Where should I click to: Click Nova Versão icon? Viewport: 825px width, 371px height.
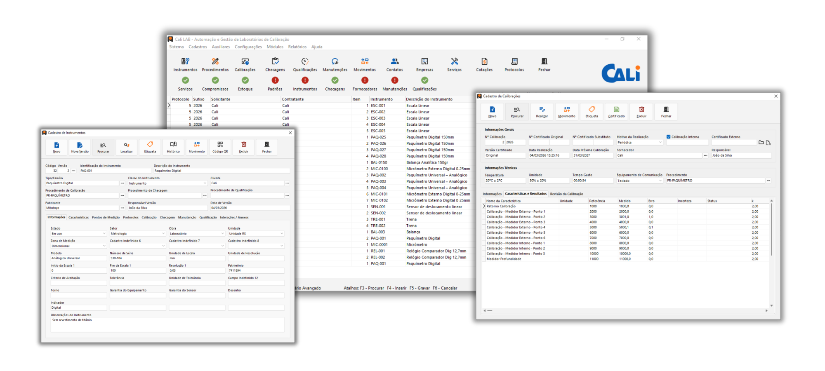point(80,147)
